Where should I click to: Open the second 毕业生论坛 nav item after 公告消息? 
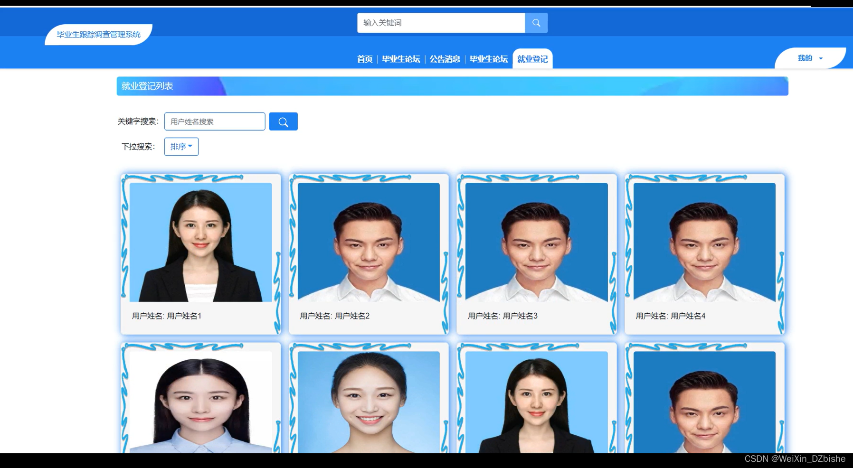[489, 59]
